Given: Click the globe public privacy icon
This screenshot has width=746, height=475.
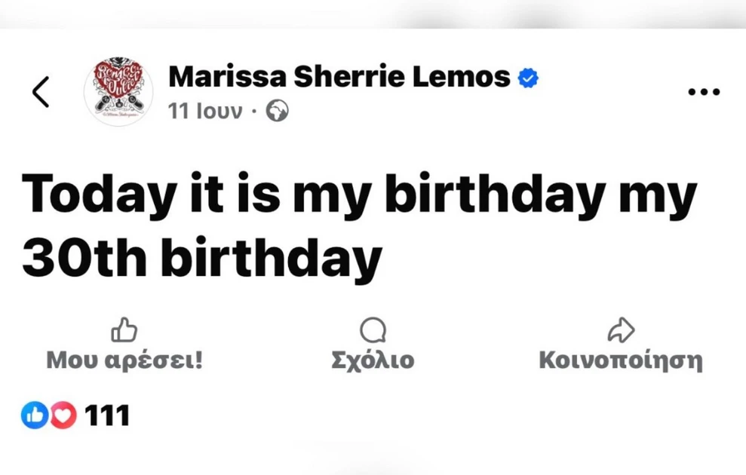Looking at the screenshot, I should pyautogui.click(x=277, y=112).
